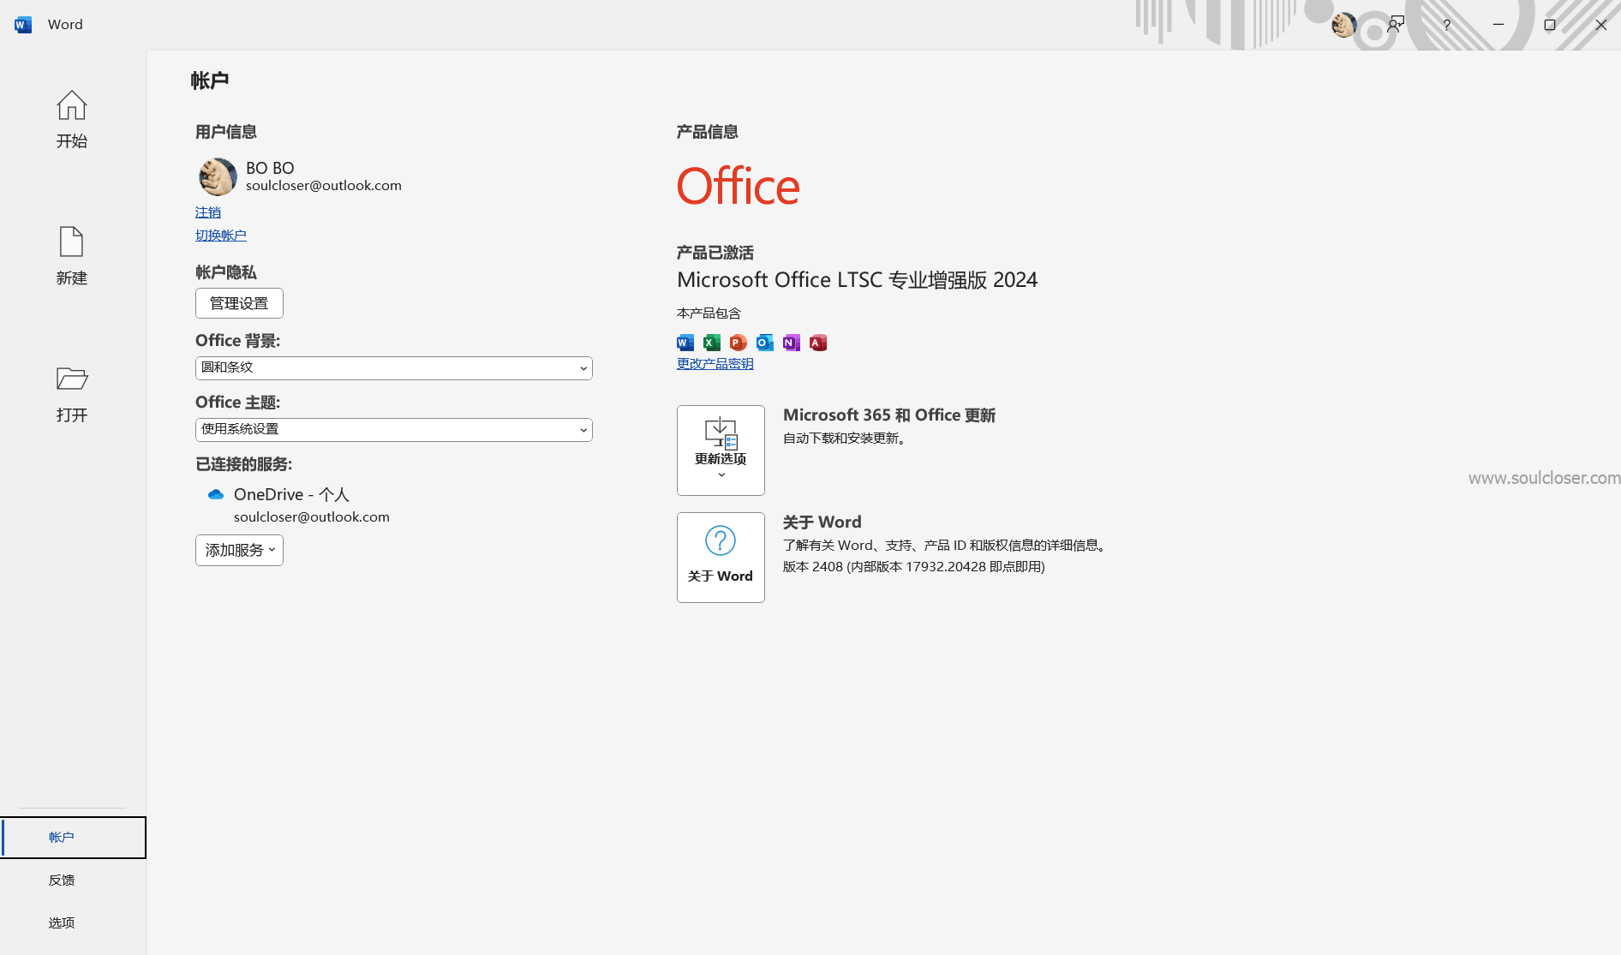The width and height of the screenshot is (1621, 955).
Task: Open the feedback person icon in the title bar
Action: coord(1396,25)
